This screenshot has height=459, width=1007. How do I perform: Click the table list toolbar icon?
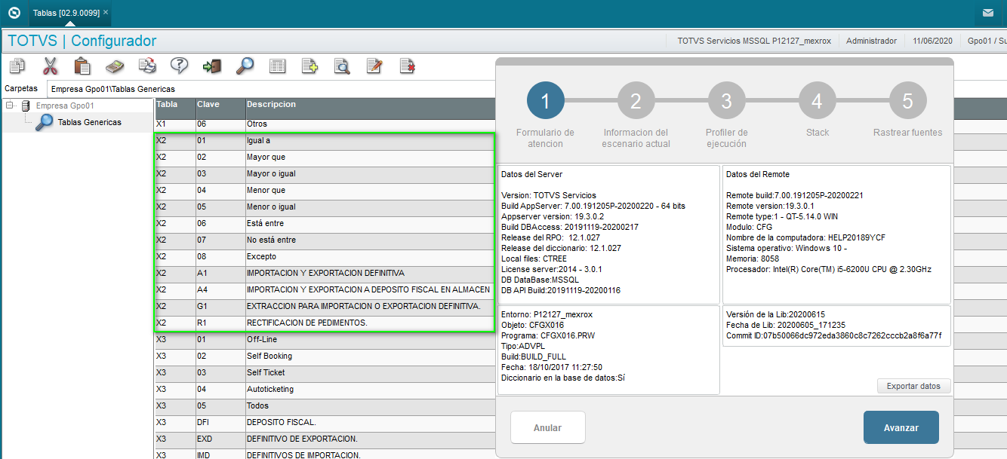coord(277,66)
